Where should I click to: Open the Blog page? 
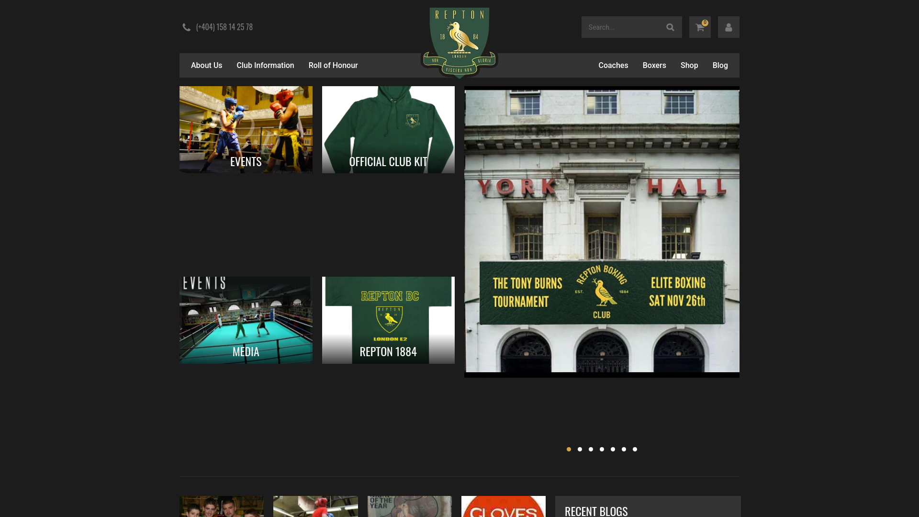coord(720,66)
